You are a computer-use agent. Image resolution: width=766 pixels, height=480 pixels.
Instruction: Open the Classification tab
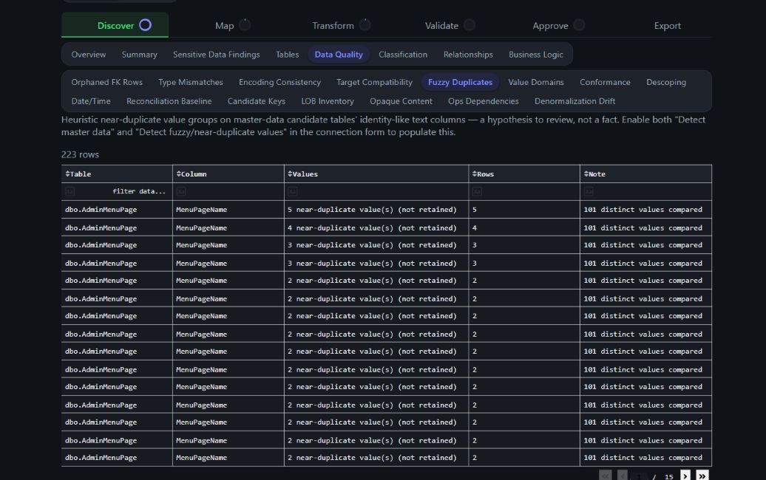[403, 55]
